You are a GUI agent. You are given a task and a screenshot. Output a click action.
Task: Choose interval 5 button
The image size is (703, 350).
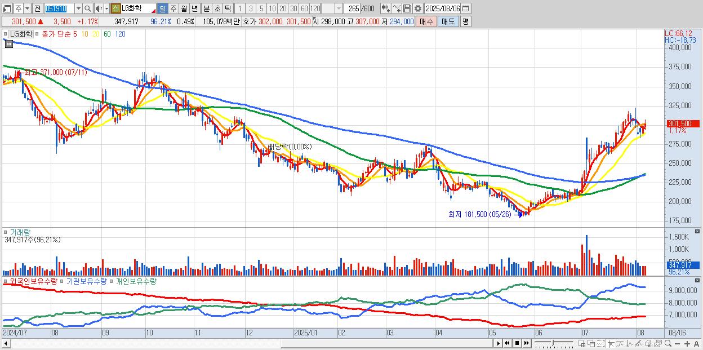261,9
